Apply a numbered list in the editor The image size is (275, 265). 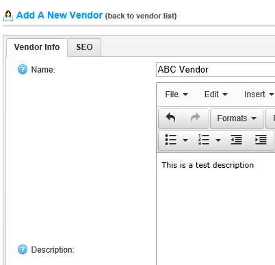coord(204,140)
